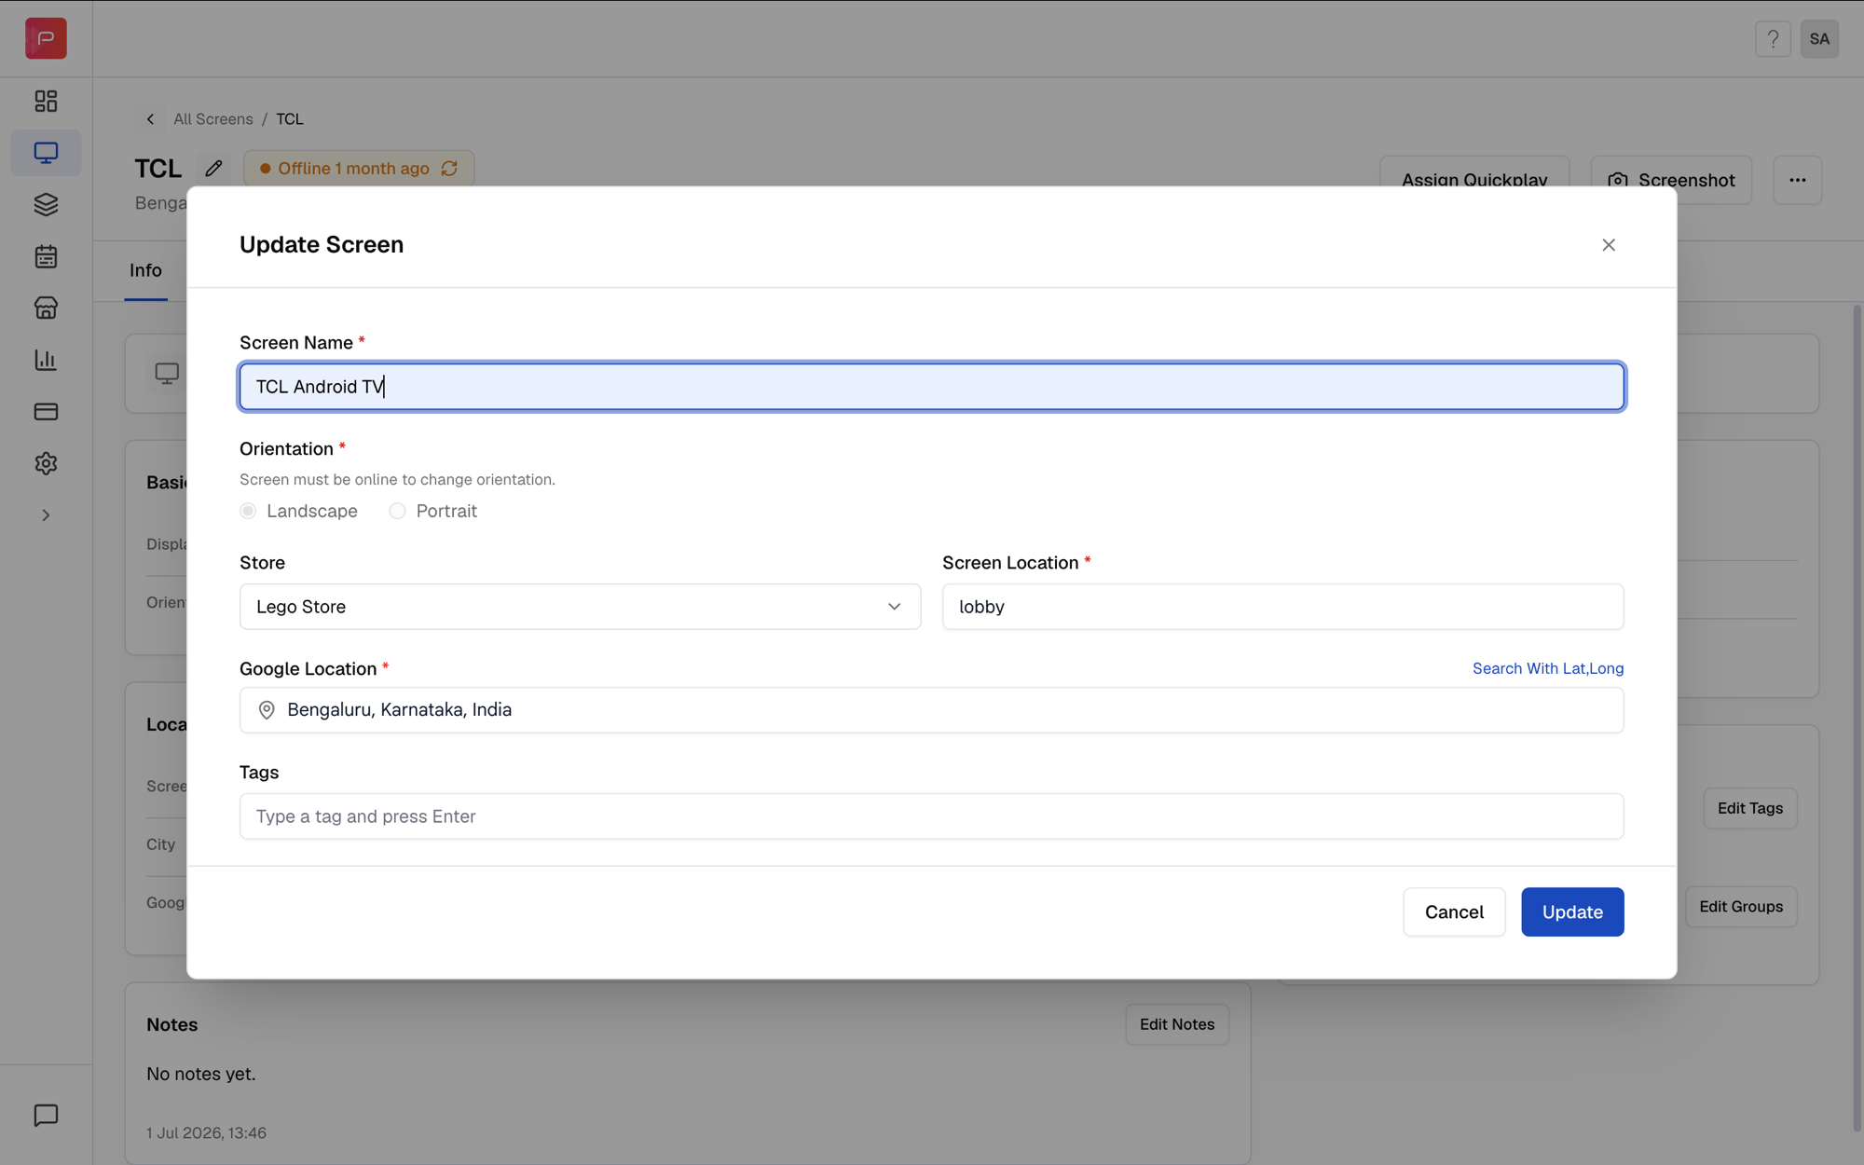Close the Update Screen dialog
This screenshot has width=1864, height=1165.
tap(1609, 245)
